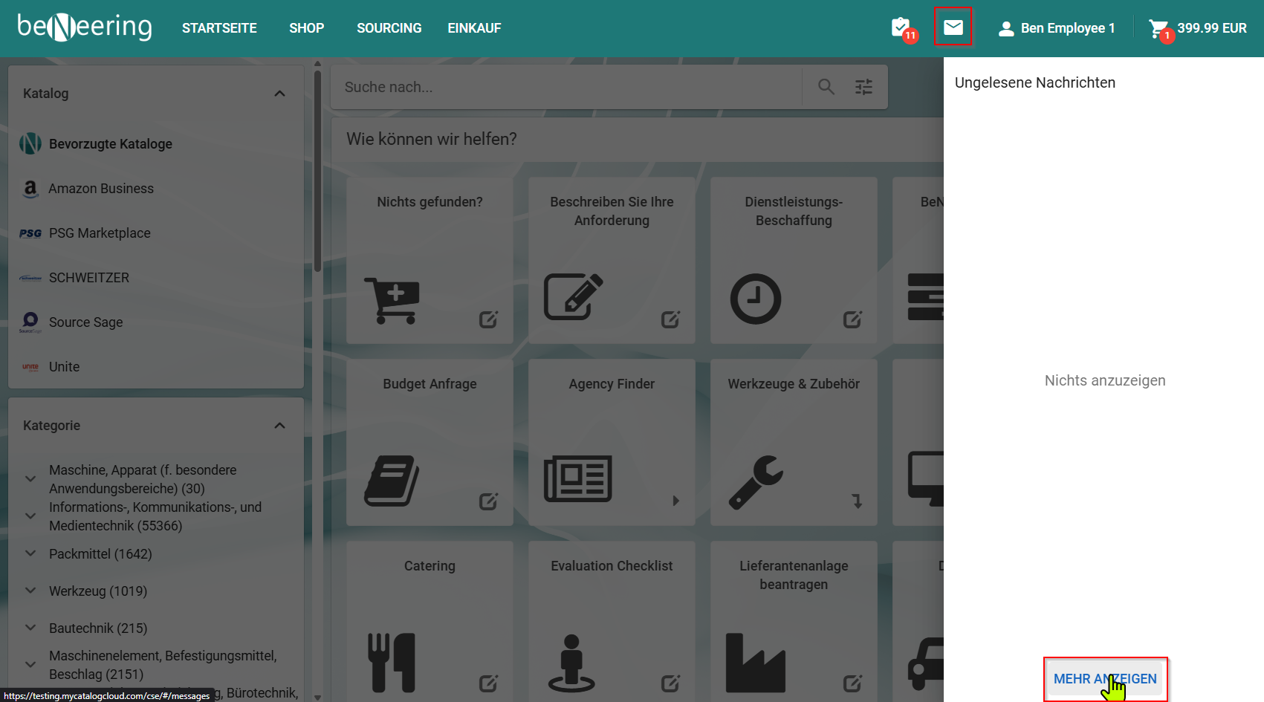Open the unread messages envelope icon
Viewport: 1264px width, 702px height.
(x=953, y=27)
